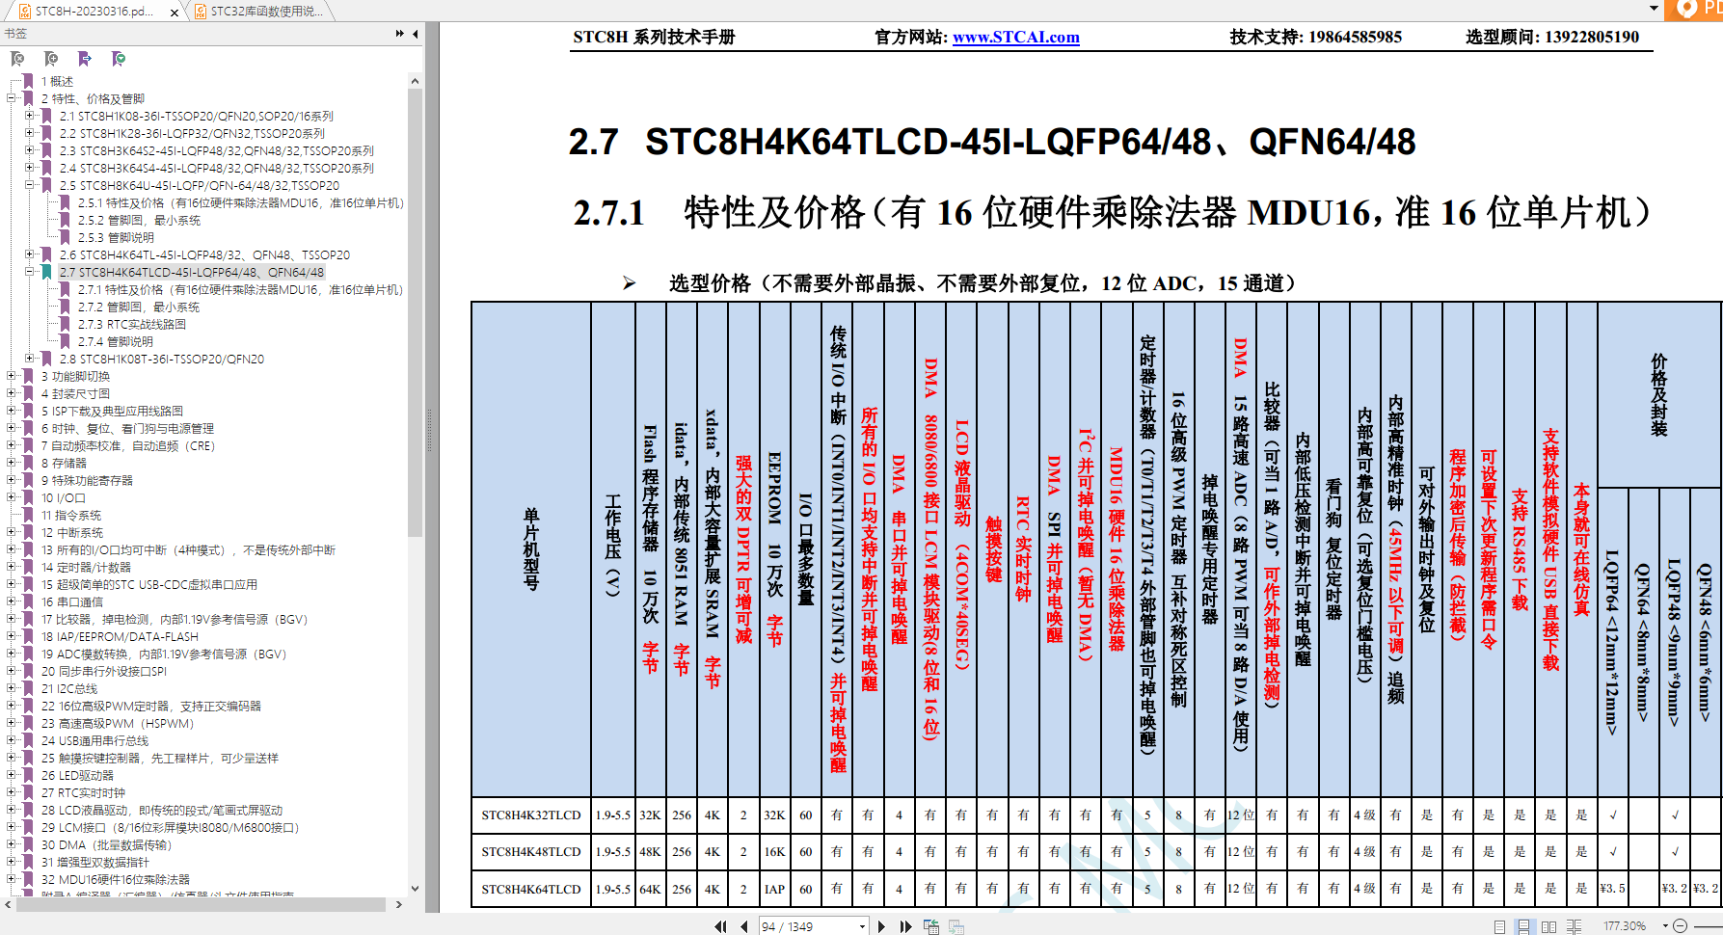Close the STC8H-20230316.pdf tab
The height and width of the screenshot is (935, 1723).
click(x=175, y=13)
